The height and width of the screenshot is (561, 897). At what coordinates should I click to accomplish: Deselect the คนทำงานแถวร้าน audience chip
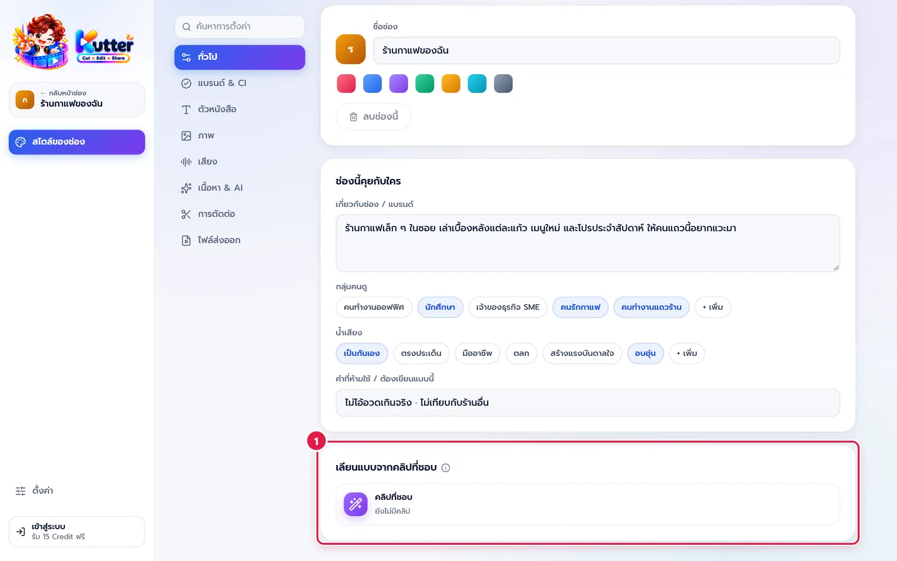(x=652, y=307)
